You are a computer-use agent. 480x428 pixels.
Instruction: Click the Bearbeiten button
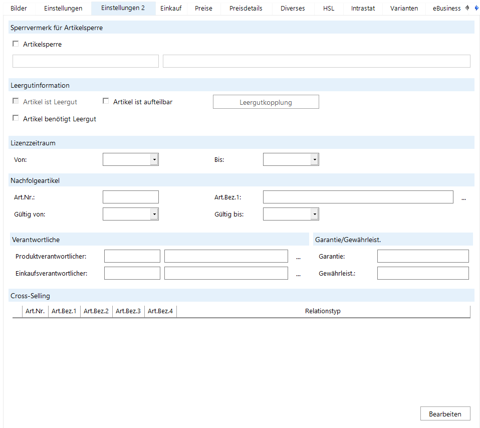[445, 414]
